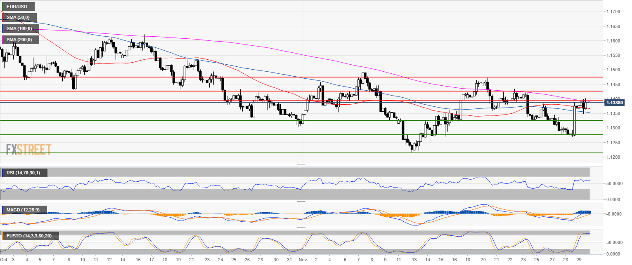Viewport: 632px width, 265px height.
Task: Click the FUSTO (14,3,3,80,20) indicator label
Action: [30, 236]
